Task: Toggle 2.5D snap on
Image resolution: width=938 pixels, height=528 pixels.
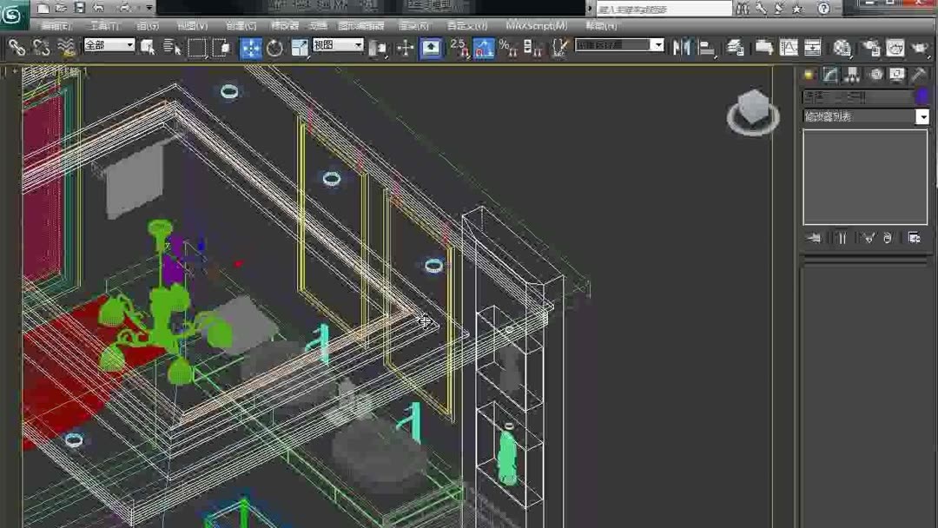Action: pyautogui.click(x=459, y=49)
